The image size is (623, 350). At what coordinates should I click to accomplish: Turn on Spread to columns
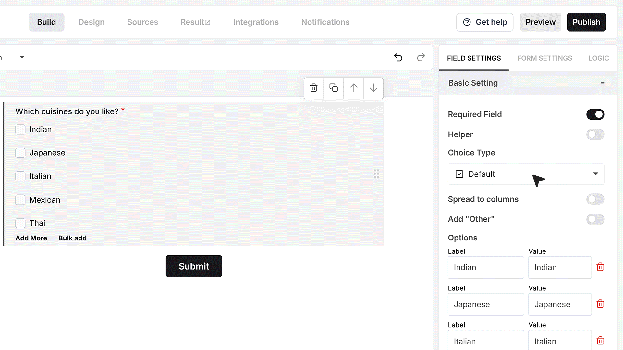tap(595, 199)
